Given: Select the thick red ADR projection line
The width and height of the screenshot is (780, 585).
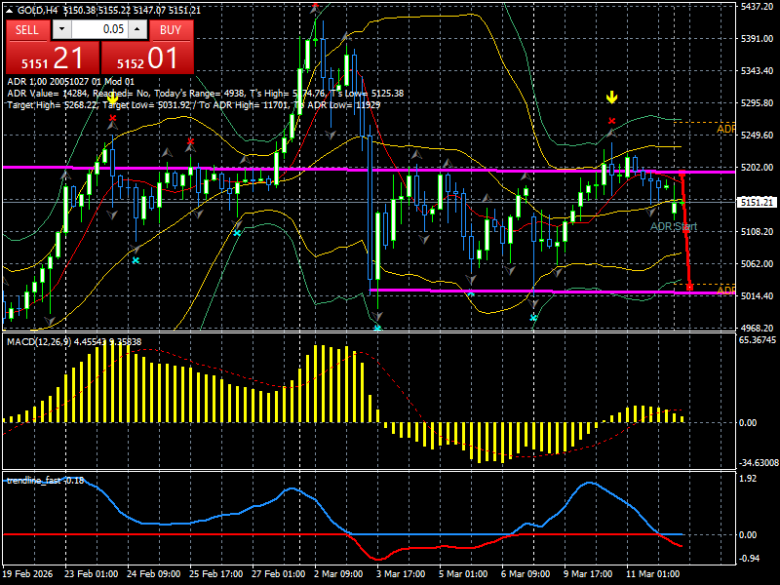Looking at the screenshot, I should tap(686, 230).
